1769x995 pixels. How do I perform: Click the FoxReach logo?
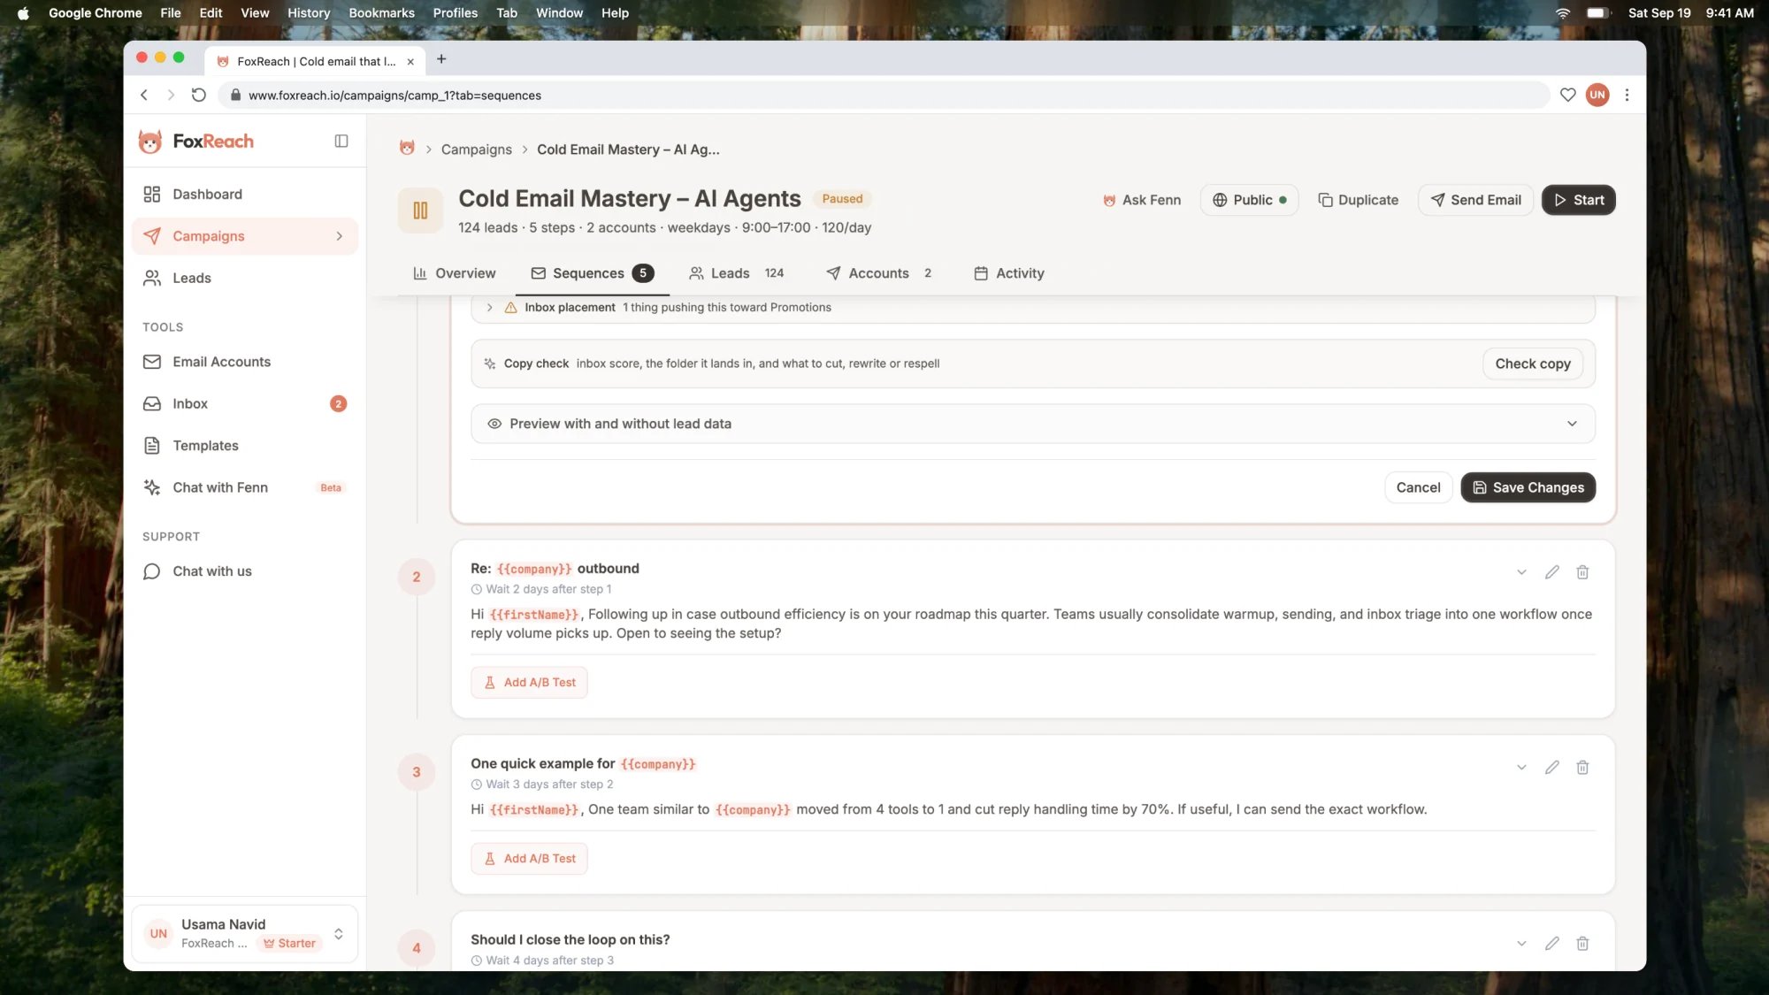coord(196,142)
